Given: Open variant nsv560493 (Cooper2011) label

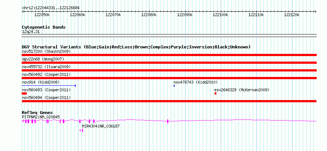Looking at the screenshot, I should click(46, 90).
